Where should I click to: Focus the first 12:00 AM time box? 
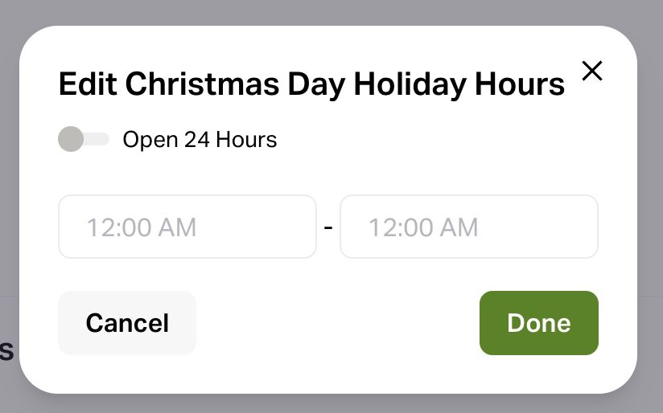click(187, 227)
